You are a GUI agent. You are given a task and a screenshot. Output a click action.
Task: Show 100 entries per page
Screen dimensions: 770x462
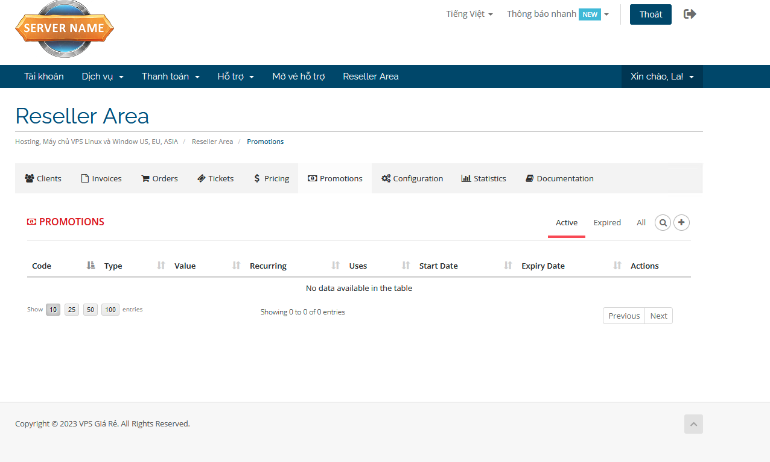click(x=110, y=310)
